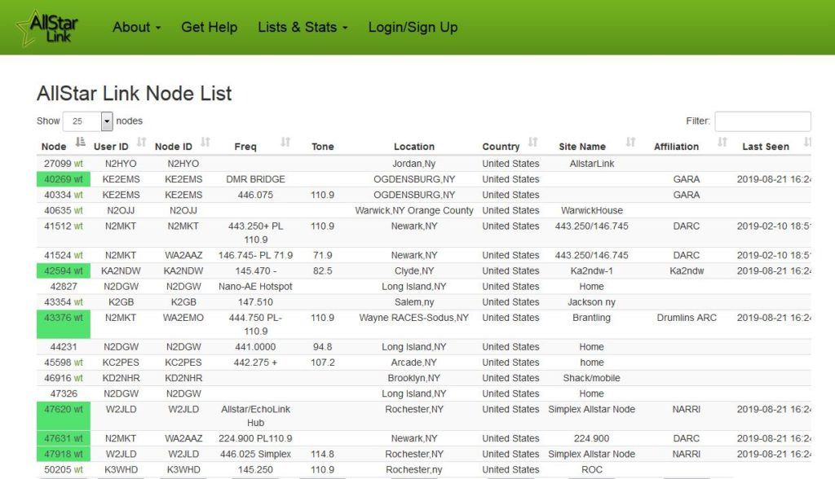Click Arcade,NY location cell
The image size is (835, 479).
pos(413,363)
